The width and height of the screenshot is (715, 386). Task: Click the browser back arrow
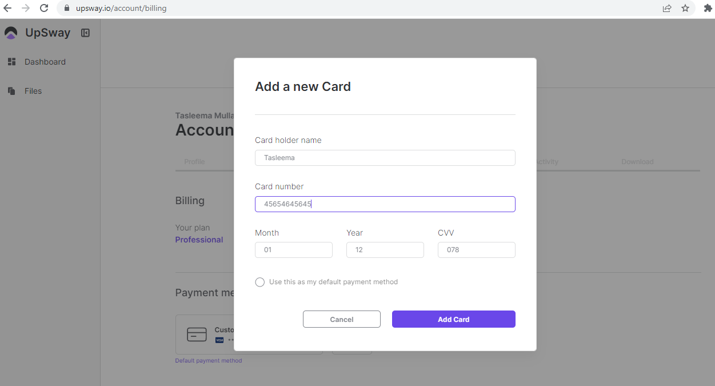click(x=7, y=9)
